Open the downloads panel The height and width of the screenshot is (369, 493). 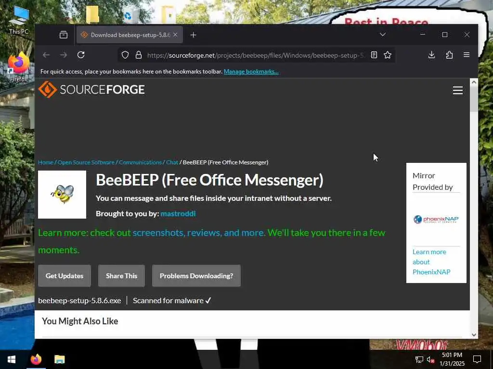coord(432,55)
